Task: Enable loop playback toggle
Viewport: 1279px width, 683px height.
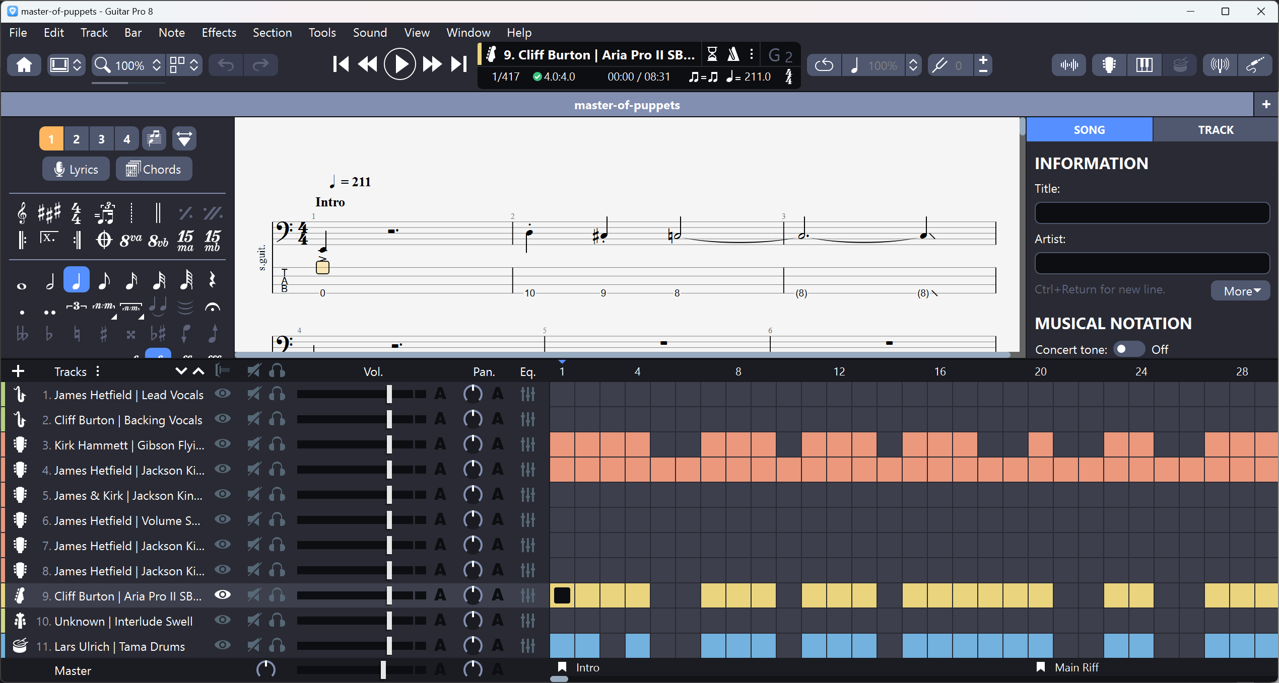Action: pos(824,65)
